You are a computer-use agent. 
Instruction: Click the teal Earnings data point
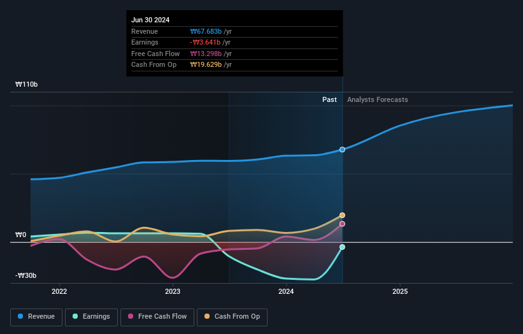342,247
